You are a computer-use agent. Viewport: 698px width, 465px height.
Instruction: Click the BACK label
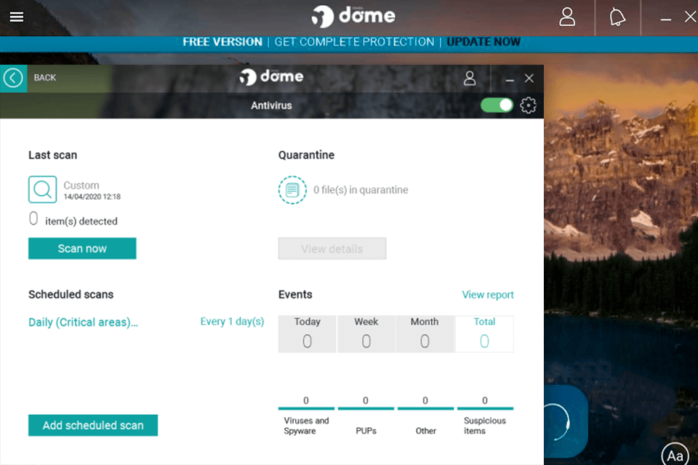pos(45,78)
